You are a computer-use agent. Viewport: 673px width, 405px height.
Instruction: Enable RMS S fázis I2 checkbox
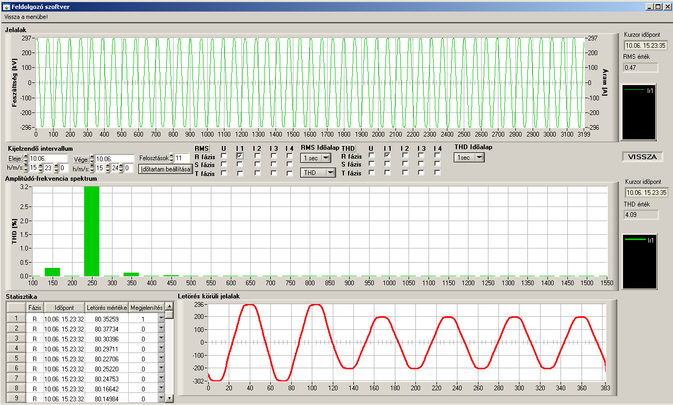pos(257,164)
